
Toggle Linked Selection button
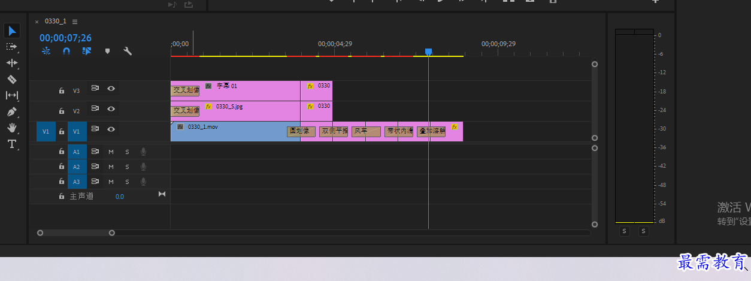[87, 52]
